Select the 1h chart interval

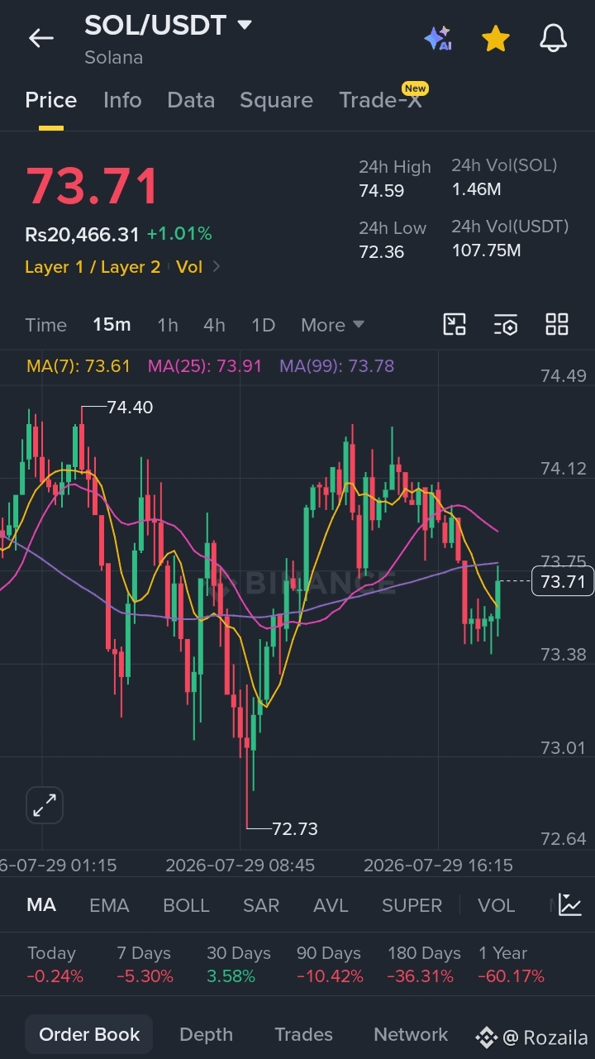coord(168,325)
